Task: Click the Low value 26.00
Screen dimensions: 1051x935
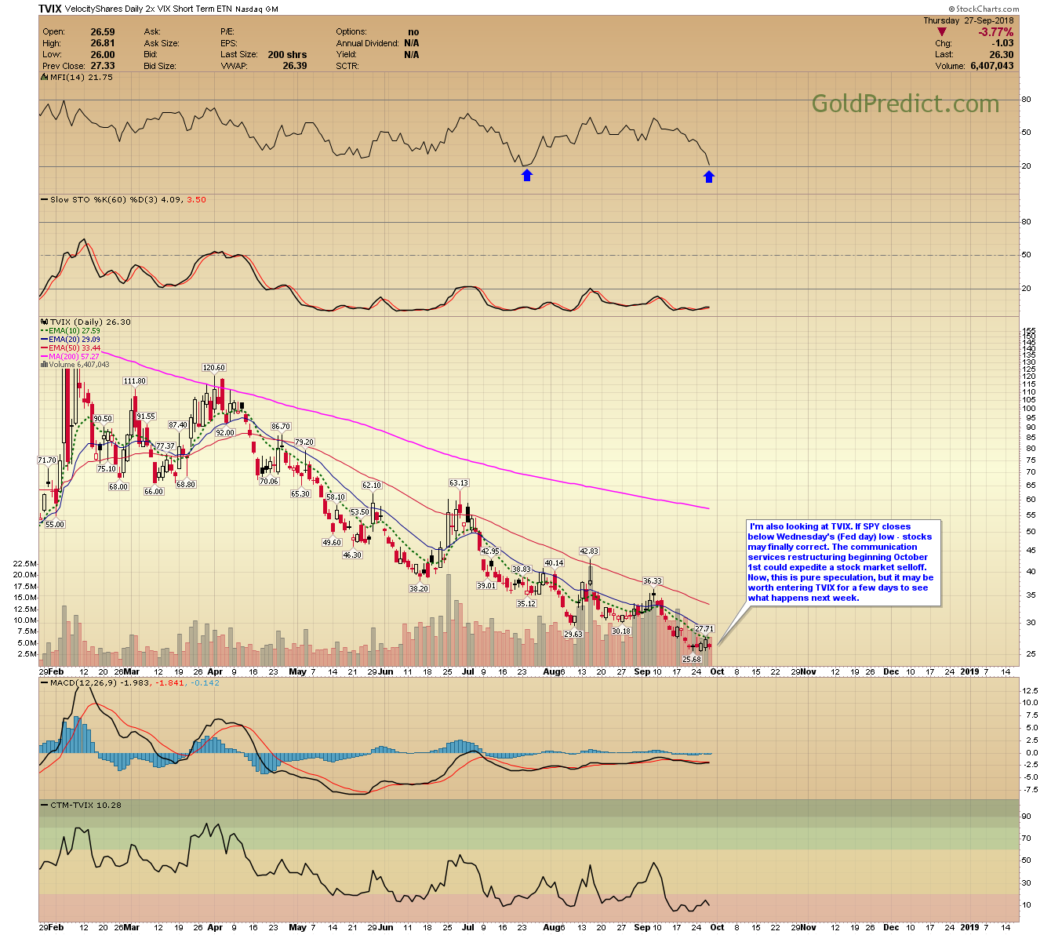Action: tap(103, 55)
